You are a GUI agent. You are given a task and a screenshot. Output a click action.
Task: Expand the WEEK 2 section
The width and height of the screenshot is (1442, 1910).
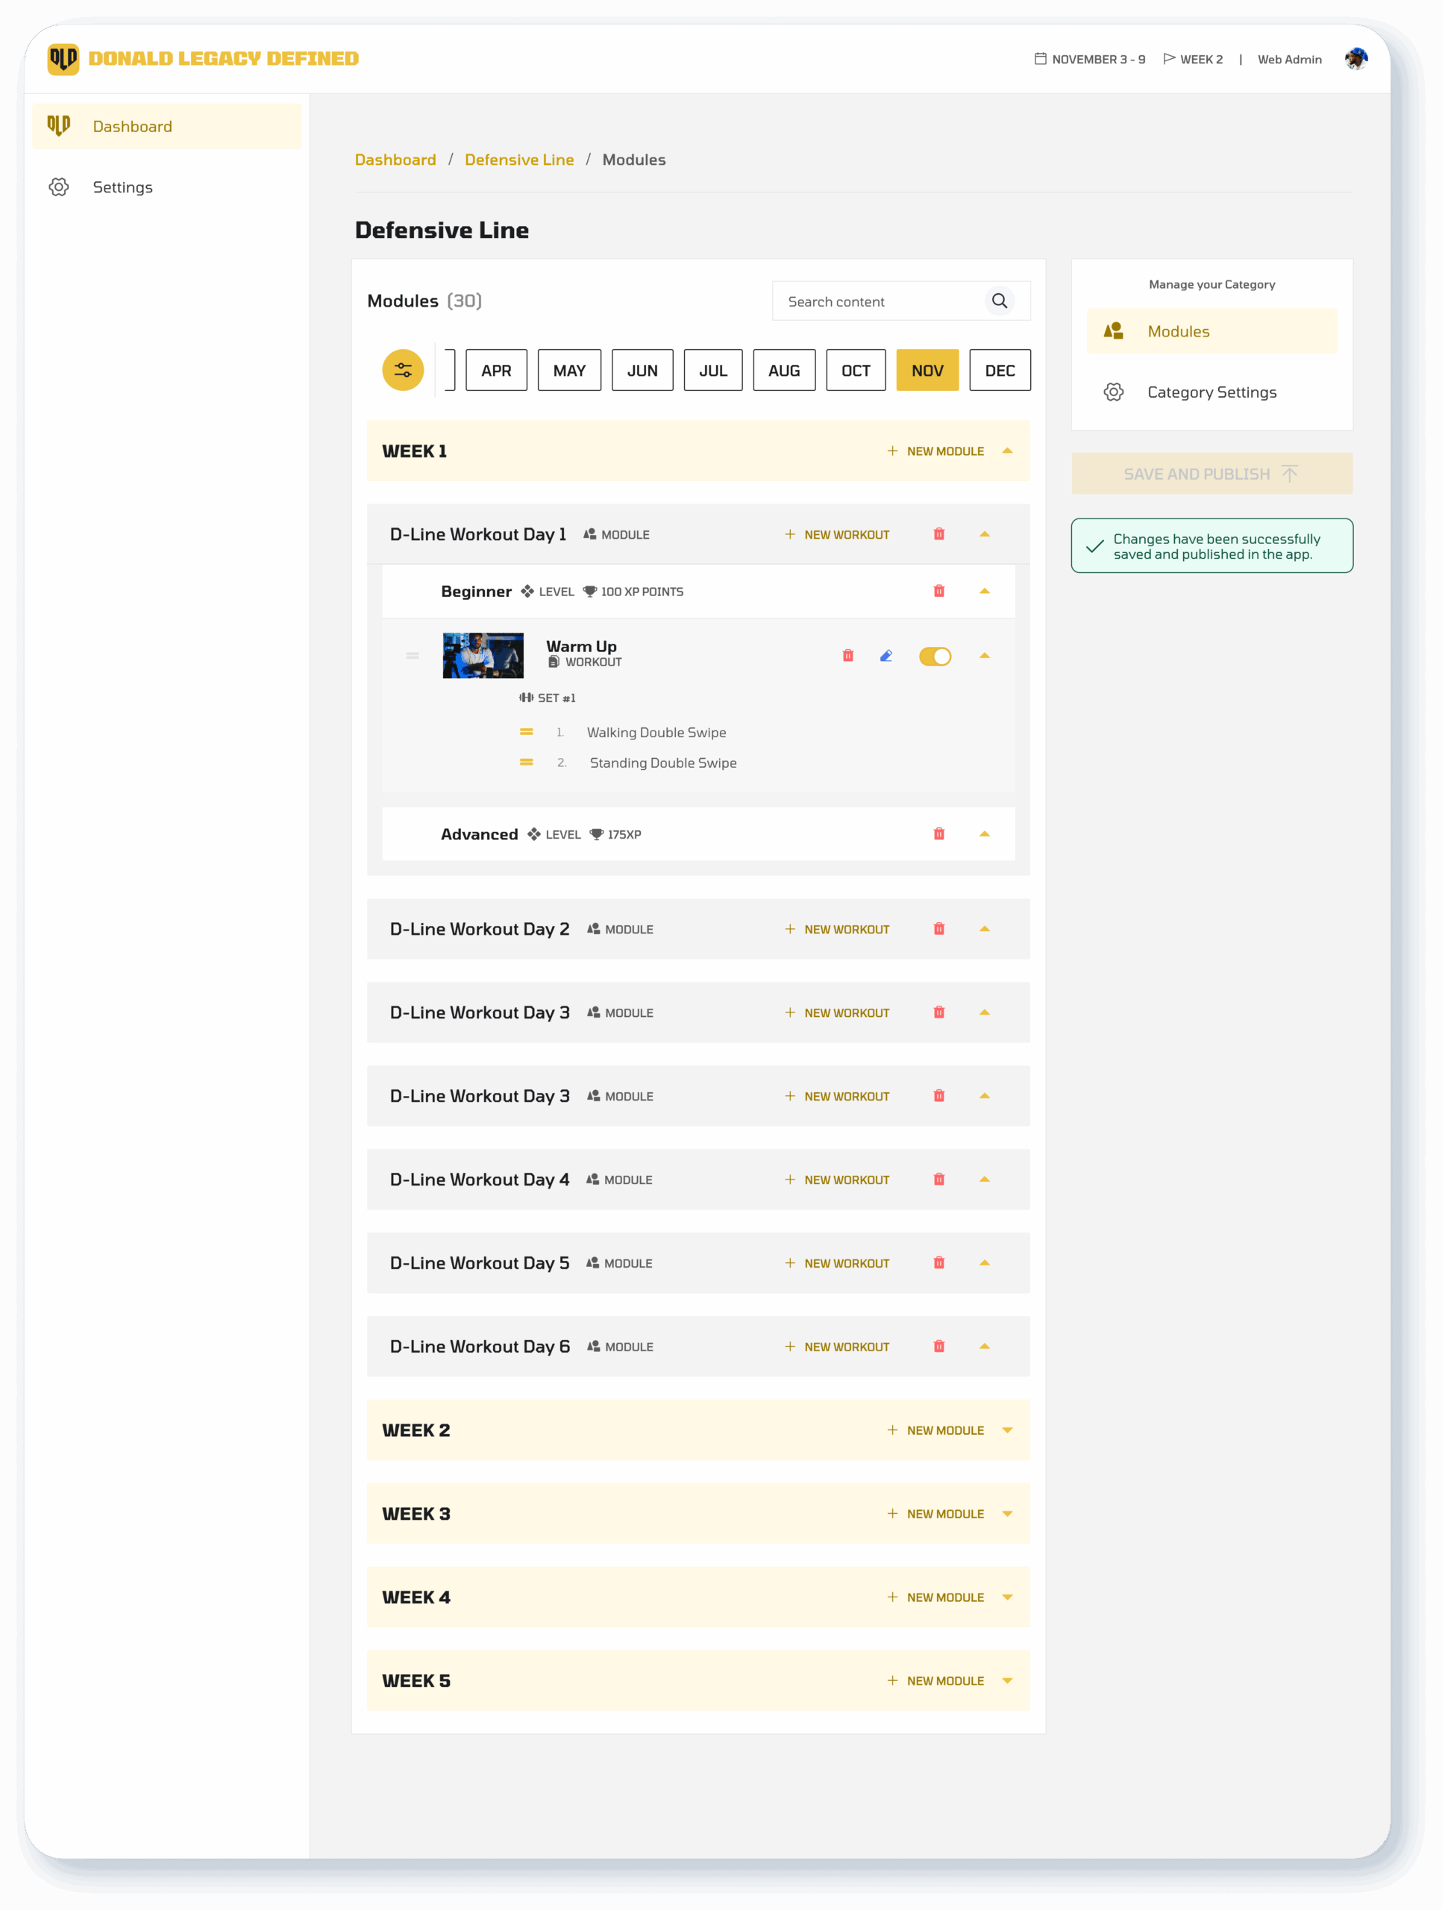pyautogui.click(x=1007, y=1430)
